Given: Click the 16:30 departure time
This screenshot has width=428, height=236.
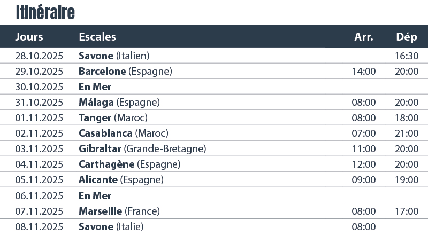Looking at the screenshot, I should click(407, 56).
